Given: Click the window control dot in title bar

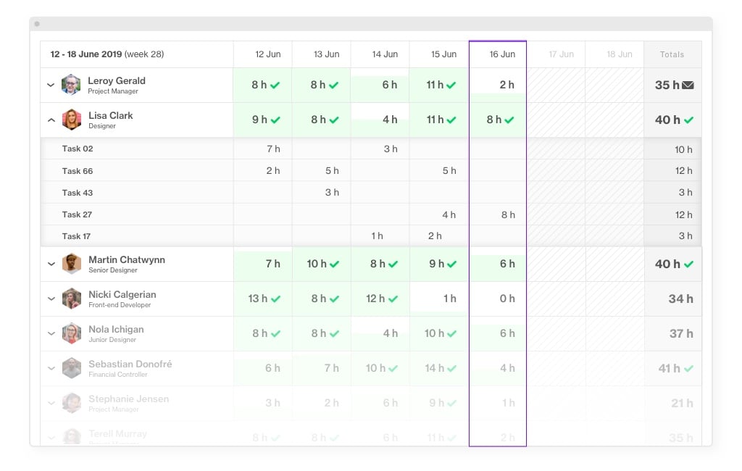Looking at the screenshot, I should (37, 24).
